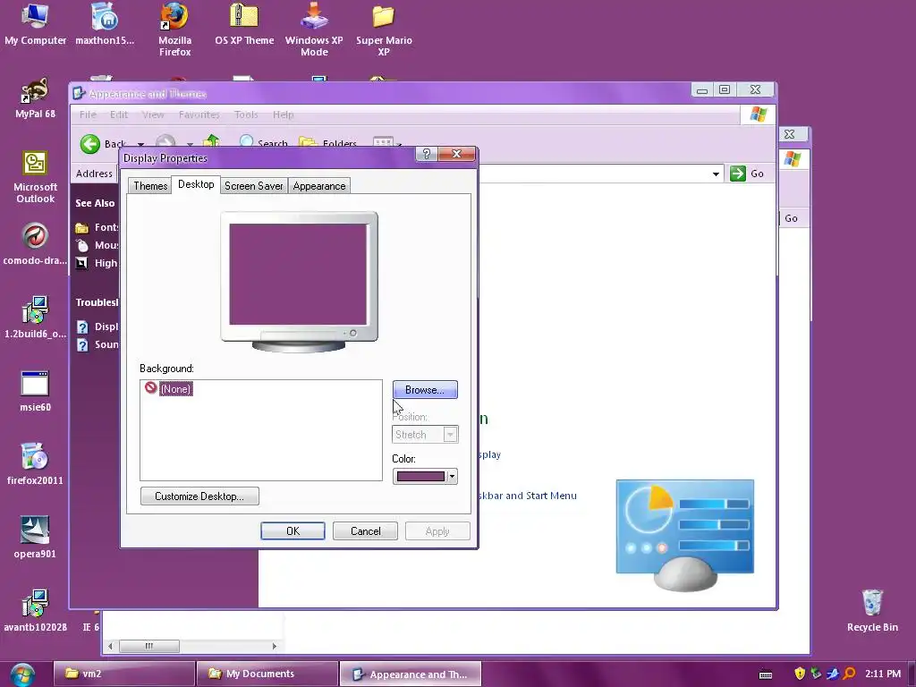916x687 pixels.
Task: Open the File menu in Appearance and Themes
Action: point(88,114)
